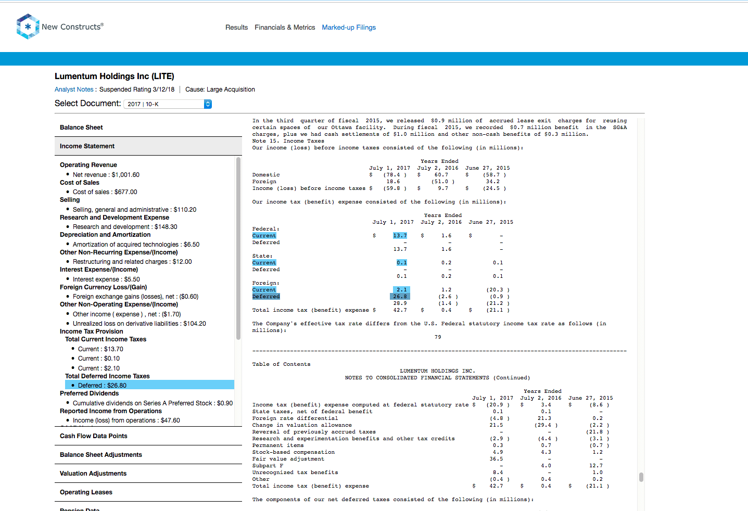Viewport: 748px width, 511px height.
Task: Collapse the Income Statement section
Action: (x=148, y=146)
